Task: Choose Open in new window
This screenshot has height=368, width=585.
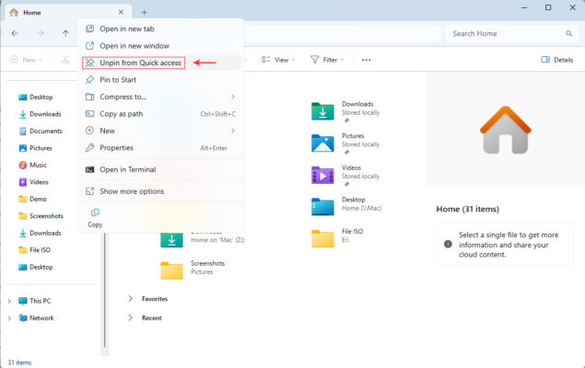Action: (161, 46)
